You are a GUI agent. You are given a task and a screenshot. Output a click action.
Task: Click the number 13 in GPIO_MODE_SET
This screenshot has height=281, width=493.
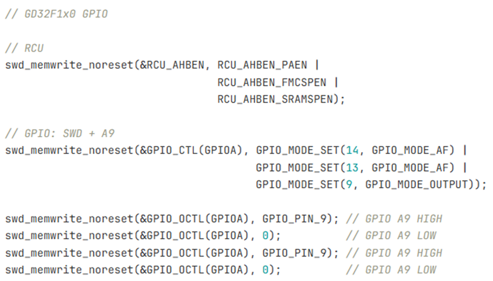[352, 168]
